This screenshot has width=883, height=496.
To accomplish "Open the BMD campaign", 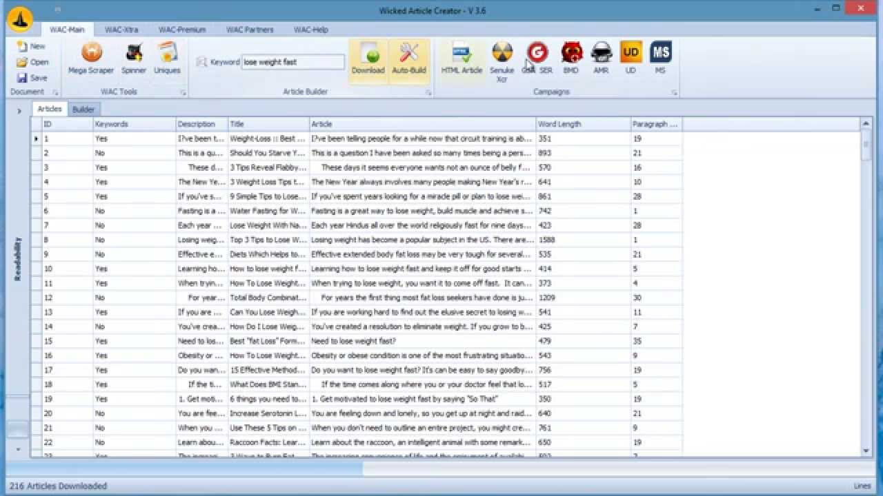I will pyautogui.click(x=571, y=59).
